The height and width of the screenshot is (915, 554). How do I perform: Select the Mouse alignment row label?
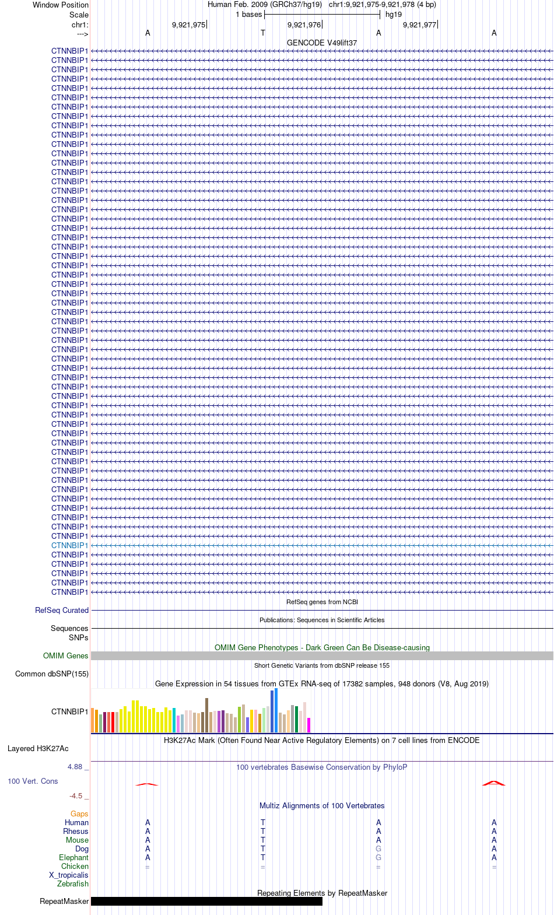[x=77, y=840]
